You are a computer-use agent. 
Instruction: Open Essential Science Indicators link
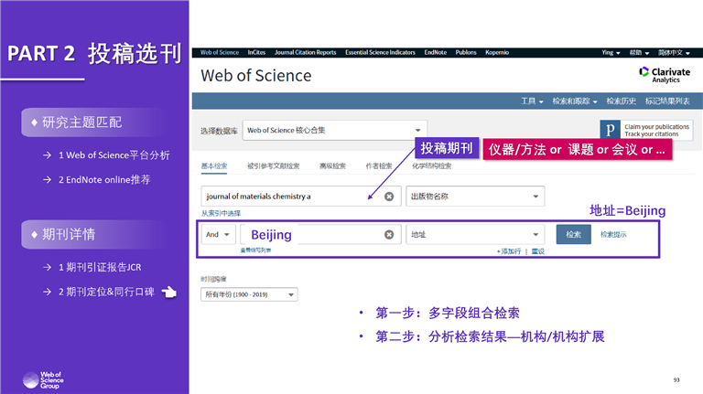(x=380, y=52)
